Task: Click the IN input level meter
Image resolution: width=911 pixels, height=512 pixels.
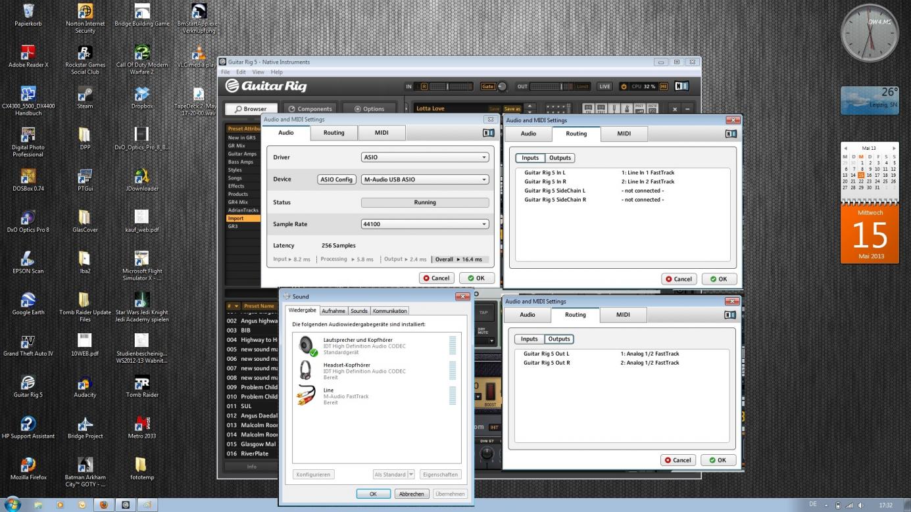Action: coord(451,86)
